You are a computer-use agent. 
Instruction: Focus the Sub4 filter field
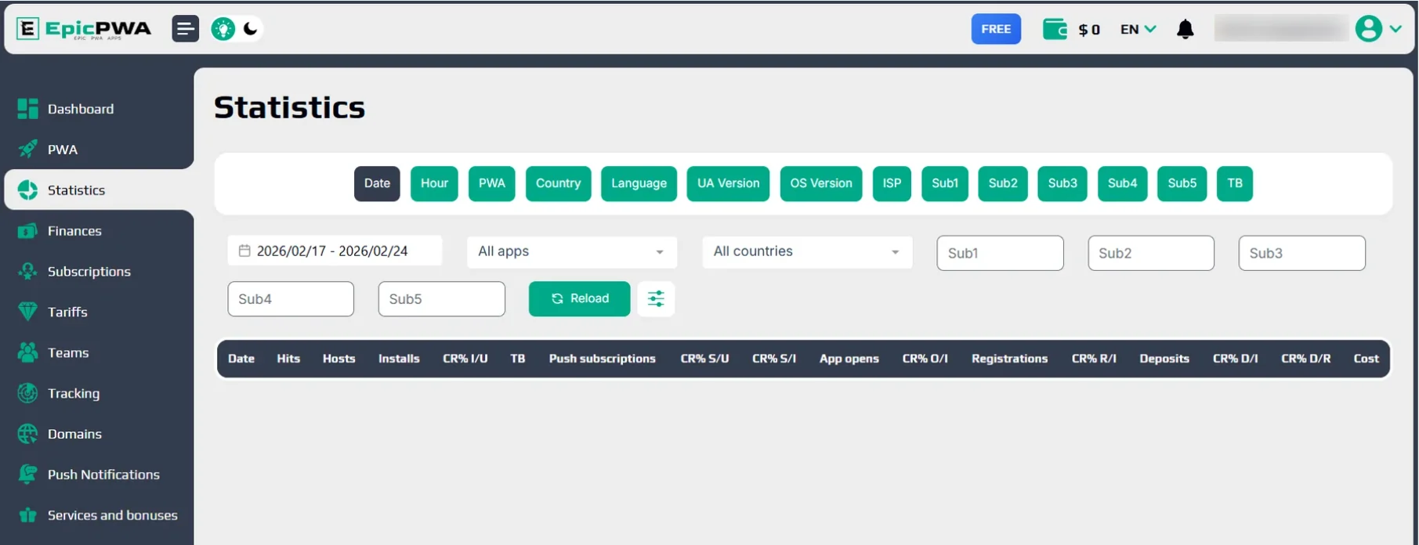[x=291, y=298]
